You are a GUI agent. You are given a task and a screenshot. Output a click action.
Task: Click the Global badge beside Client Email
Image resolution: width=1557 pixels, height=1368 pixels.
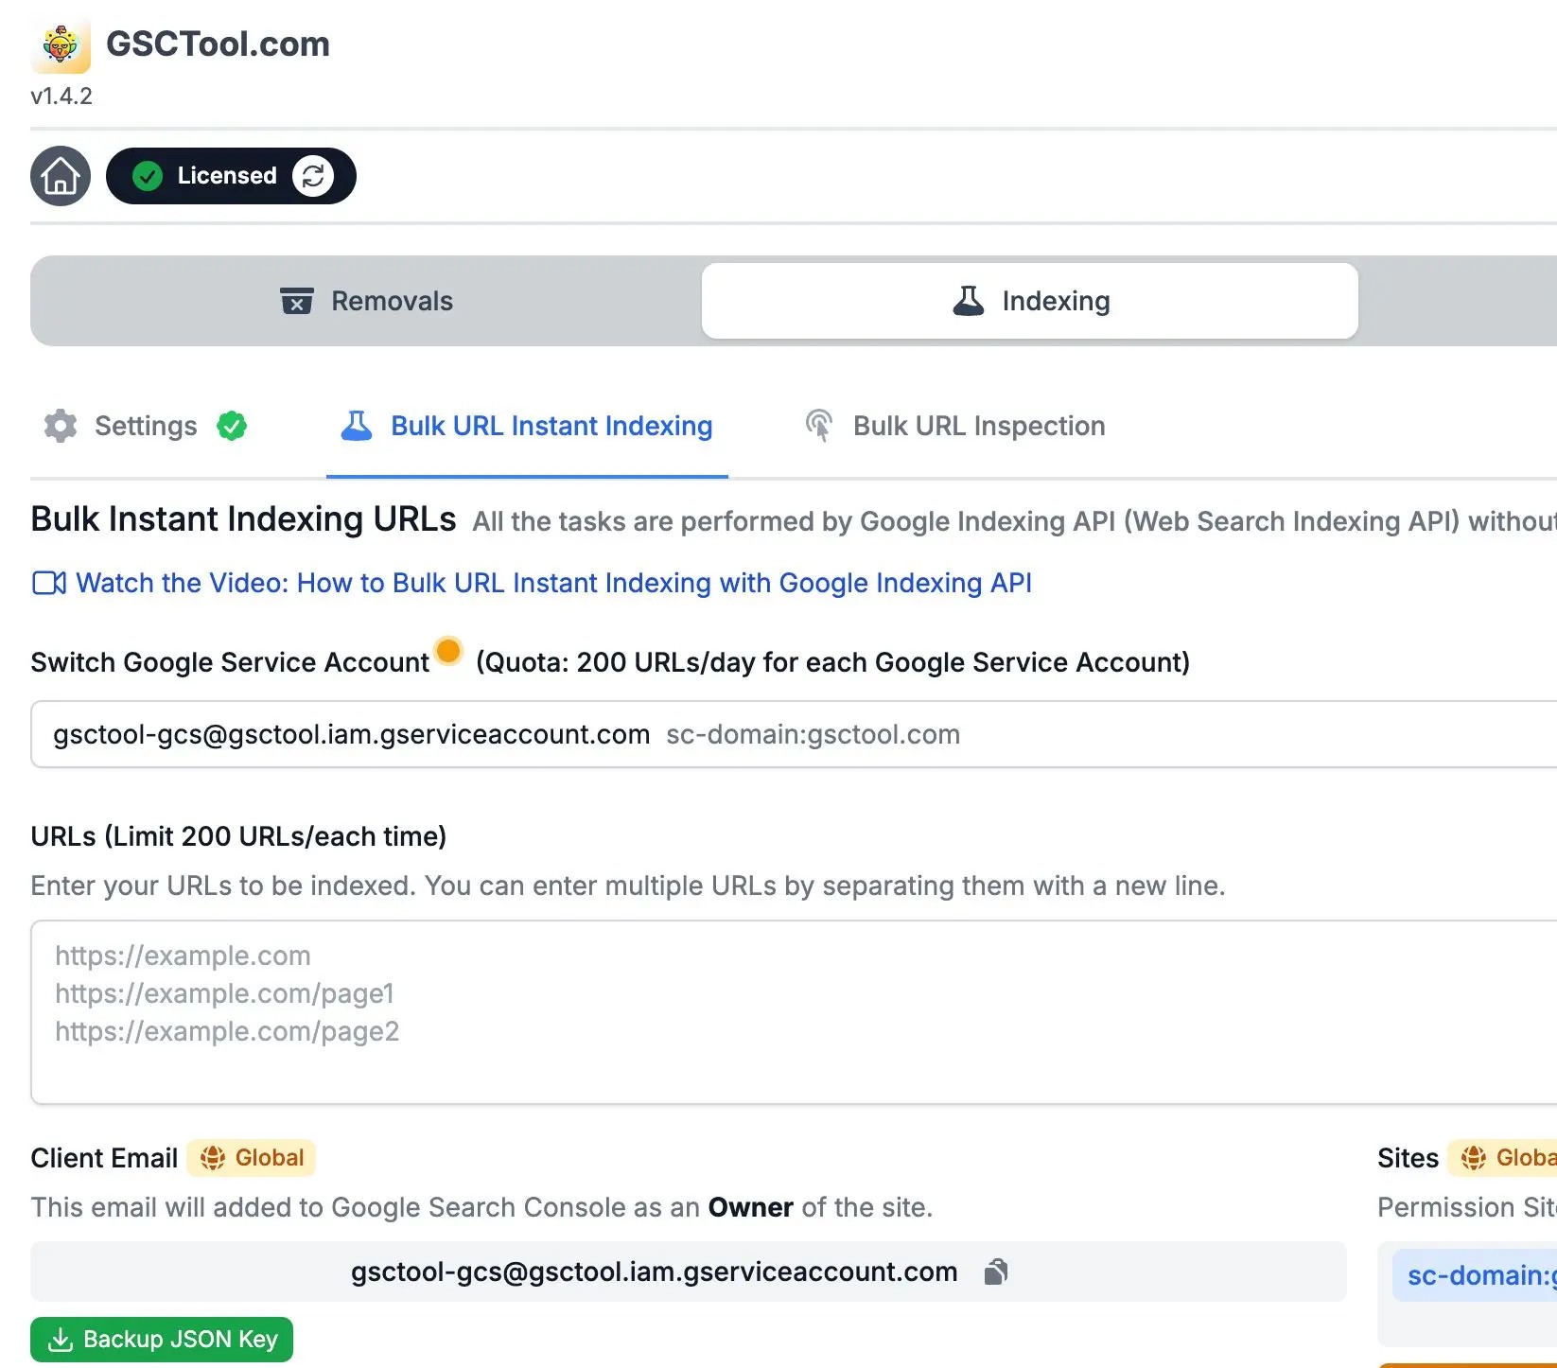[252, 1158]
